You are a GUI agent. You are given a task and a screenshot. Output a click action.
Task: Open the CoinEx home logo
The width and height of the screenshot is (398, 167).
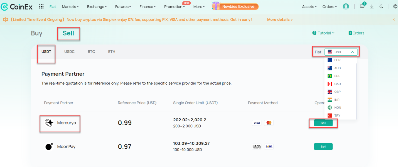coord(17,7)
